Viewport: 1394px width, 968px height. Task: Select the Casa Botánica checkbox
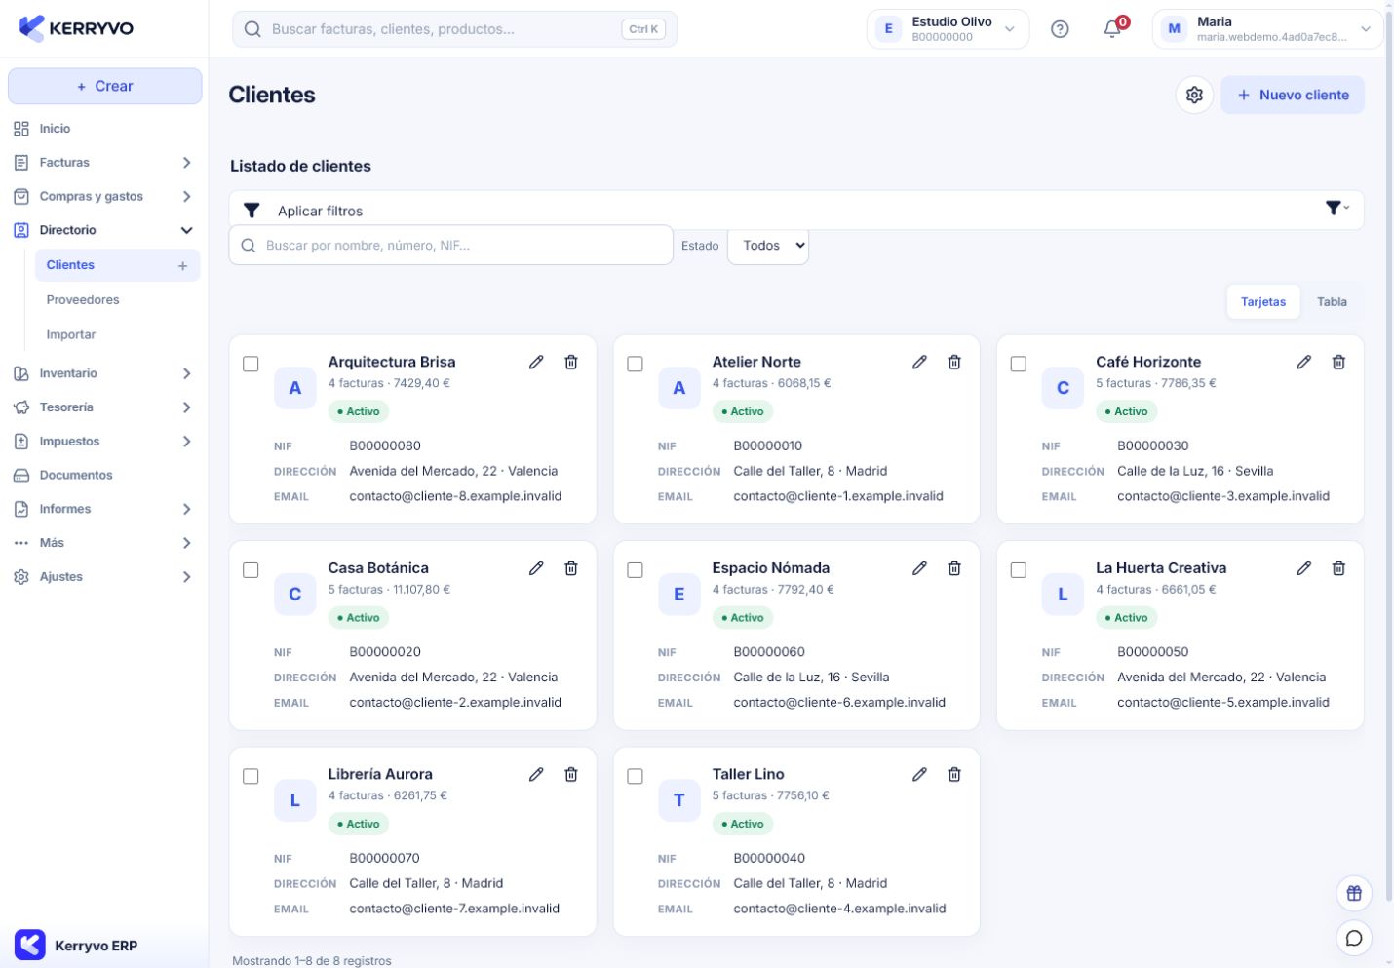point(251,570)
